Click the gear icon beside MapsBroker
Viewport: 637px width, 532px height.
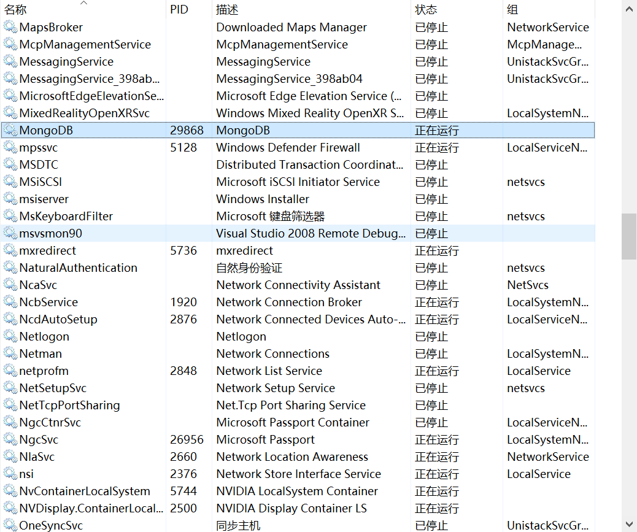click(10, 27)
